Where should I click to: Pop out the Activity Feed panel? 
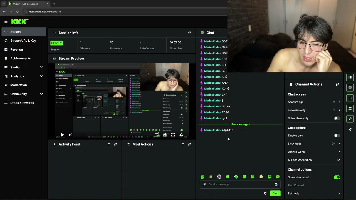pyautogui.click(x=115, y=144)
